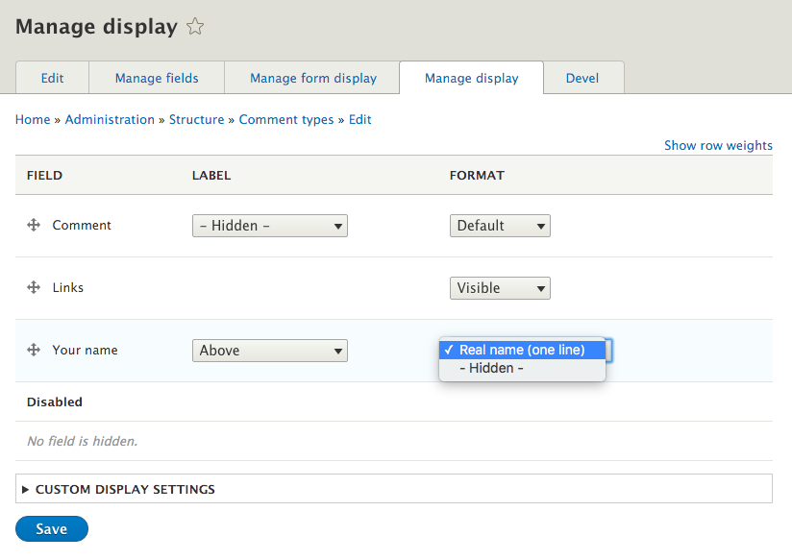
Task: Open the Your name label dropdown
Action: (x=269, y=351)
